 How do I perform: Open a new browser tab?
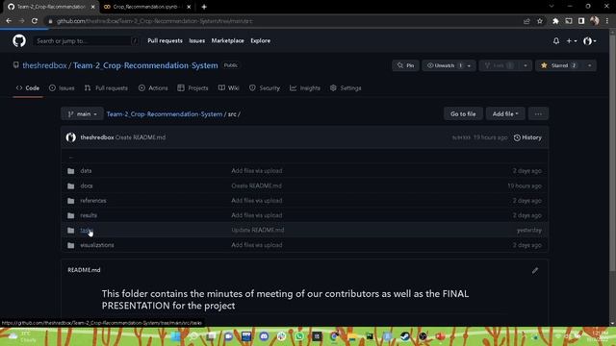[204, 7]
